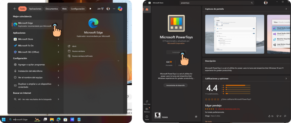Screen dimensions: 291x123
Task: Click the Copilot icon in search panel
Action: point(120,9)
